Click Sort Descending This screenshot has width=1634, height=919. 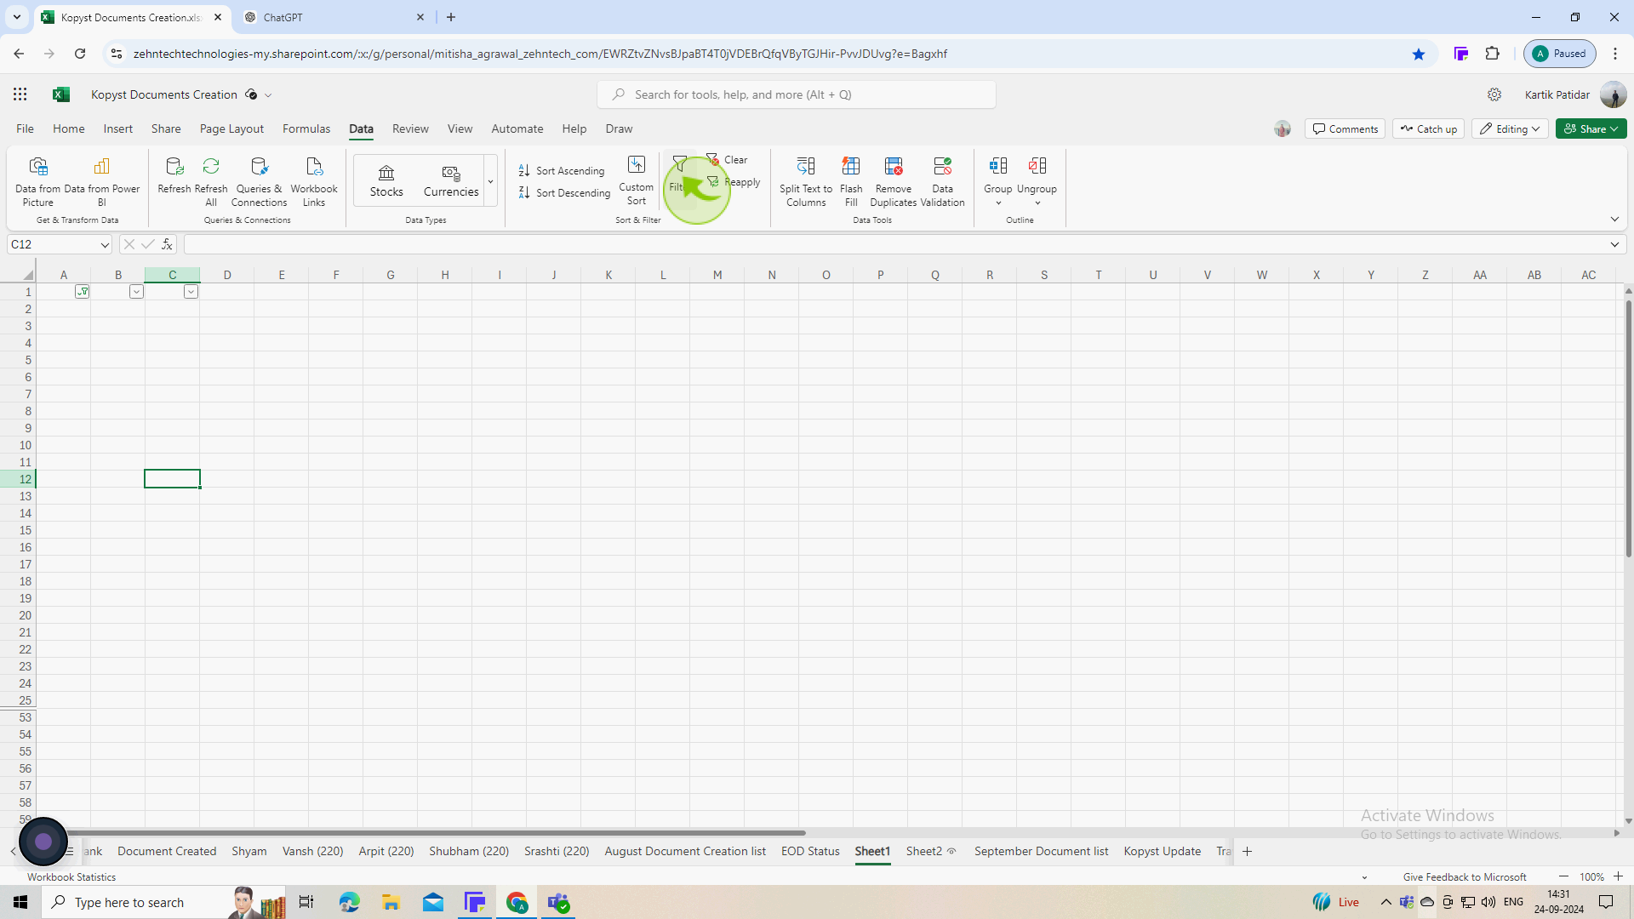pos(564,193)
